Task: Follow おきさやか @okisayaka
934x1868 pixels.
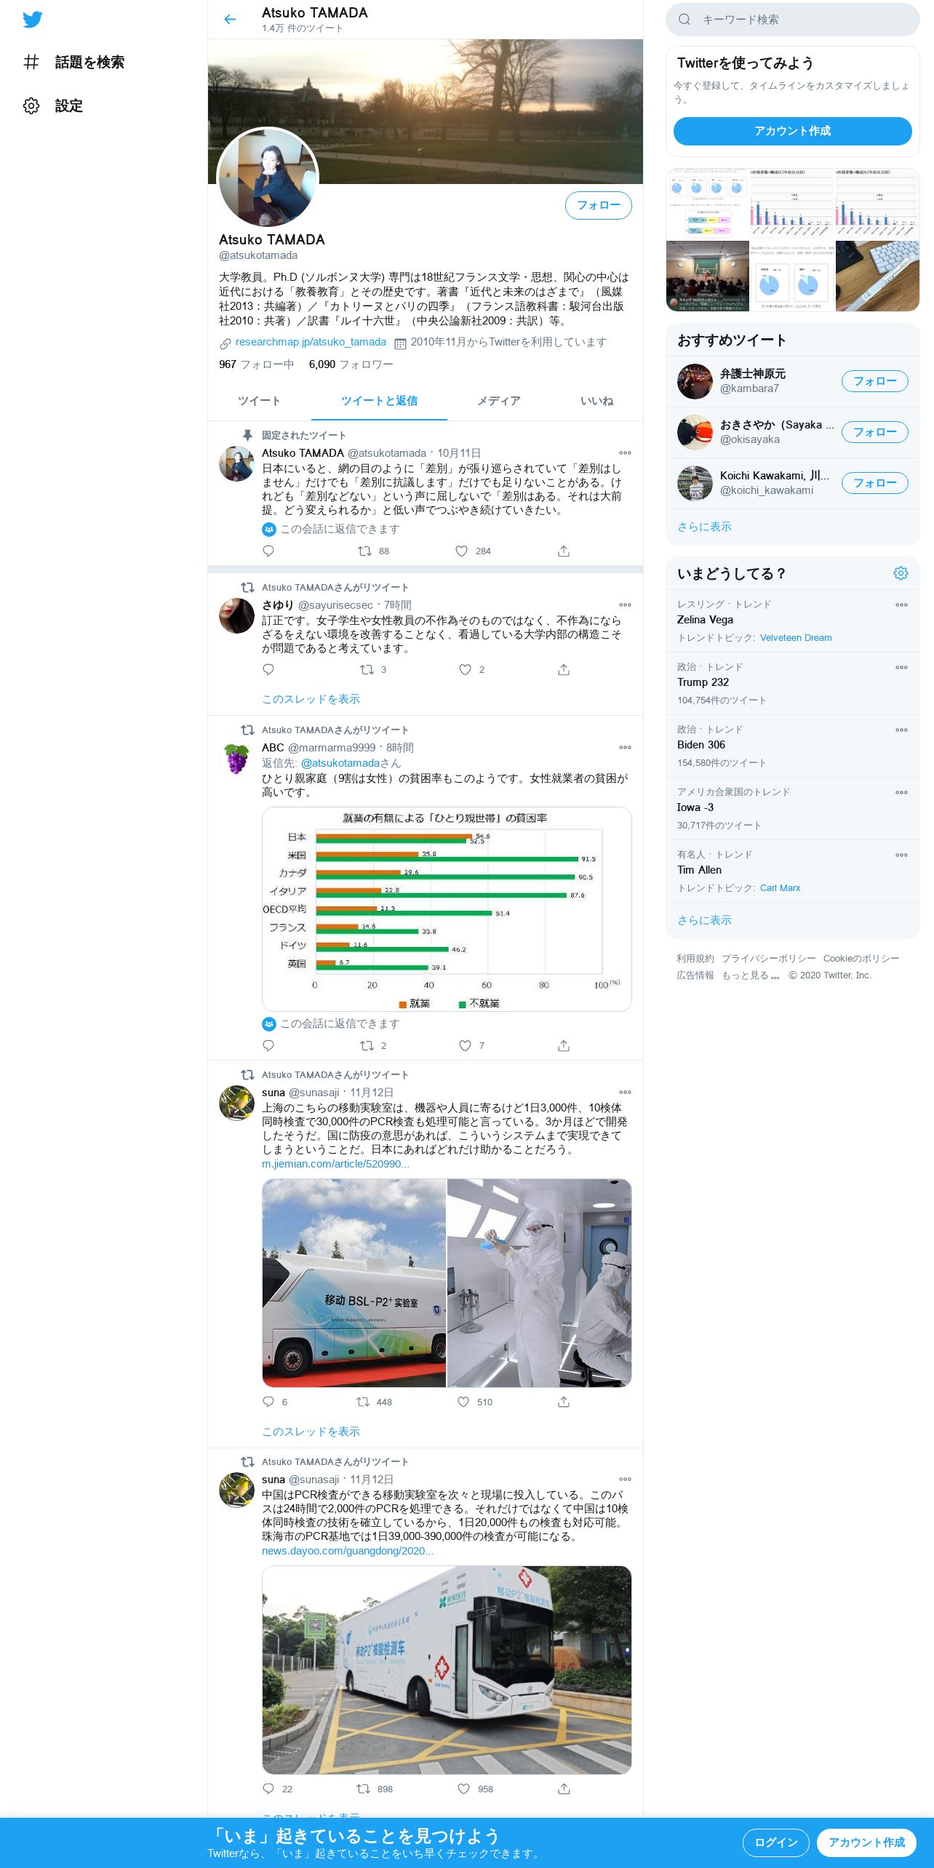Action: coord(874,432)
